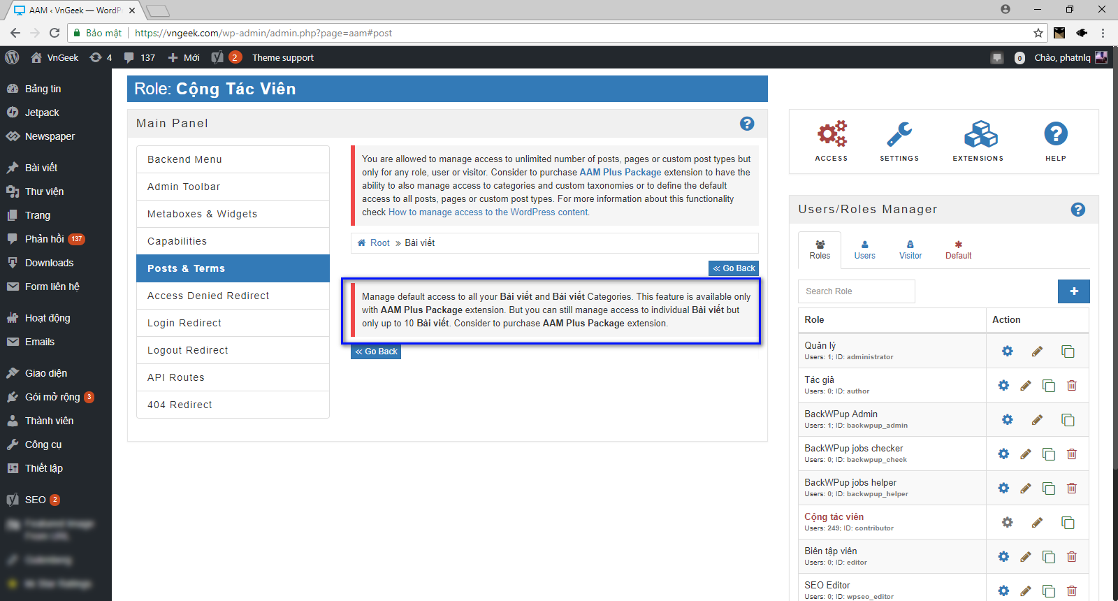This screenshot has height=601, width=1118.
Task: Add a new role with plus button
Action: 1074,291
